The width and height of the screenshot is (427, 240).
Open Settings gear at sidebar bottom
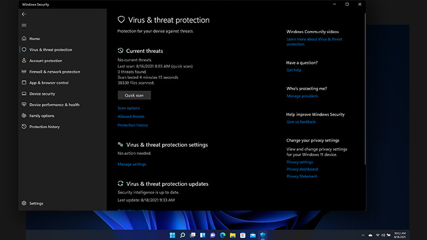[24, 203]
